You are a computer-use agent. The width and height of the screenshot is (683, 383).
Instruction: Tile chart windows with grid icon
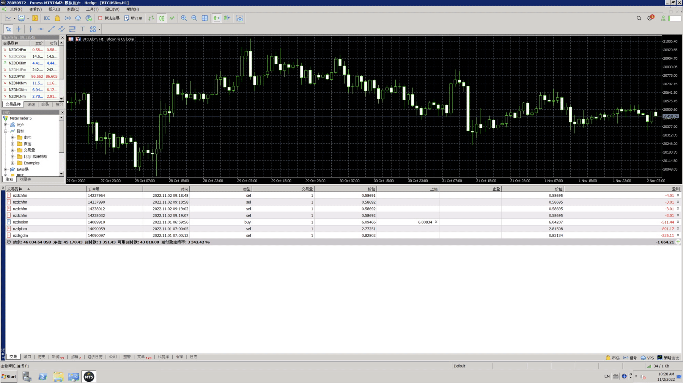[205, 18]
